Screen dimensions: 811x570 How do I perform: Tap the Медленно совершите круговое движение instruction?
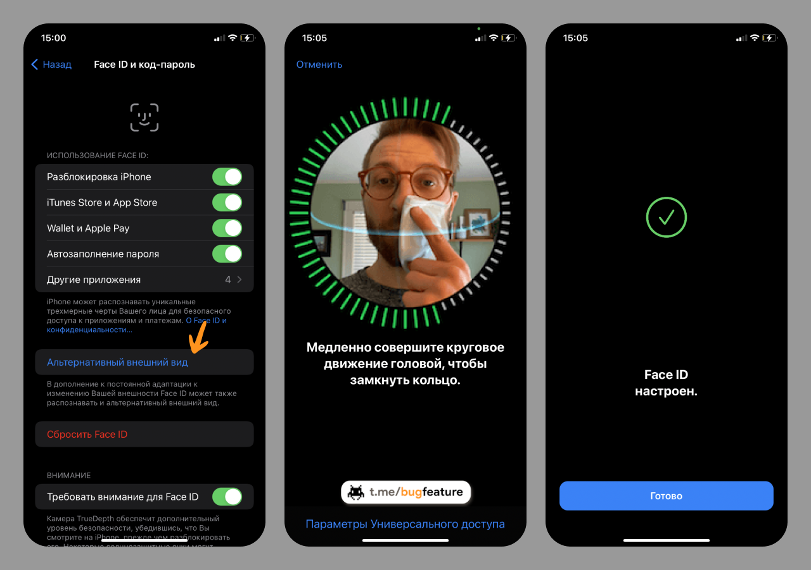point(405,364)
